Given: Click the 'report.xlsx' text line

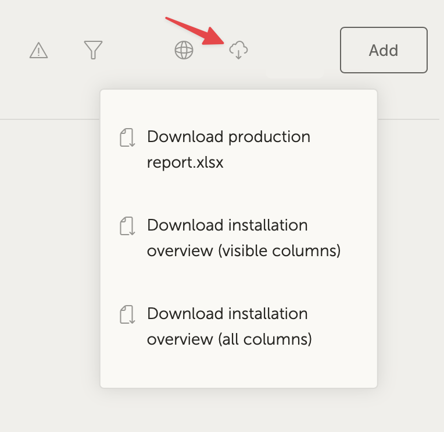Looking at the screenshot, I should [x=185, y=163].
